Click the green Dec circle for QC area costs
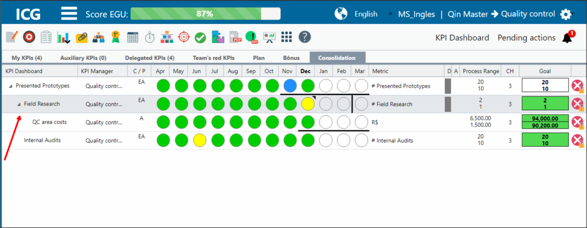587x228 pixels. tap(308, 122)
